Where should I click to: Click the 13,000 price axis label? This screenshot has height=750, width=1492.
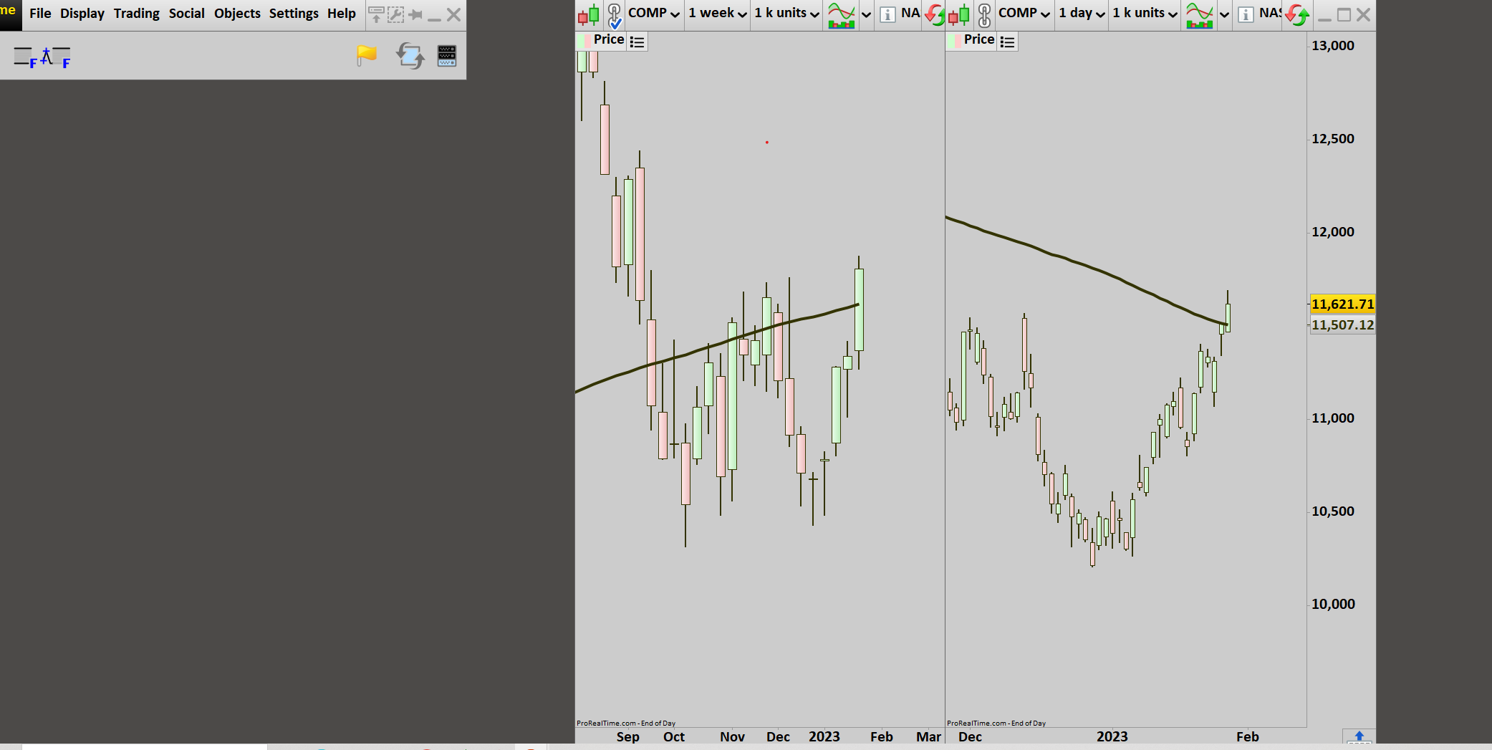point(1333,46)
